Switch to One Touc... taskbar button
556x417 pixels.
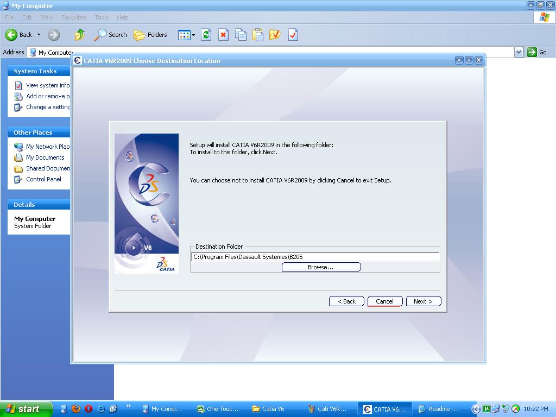point(218,409)
